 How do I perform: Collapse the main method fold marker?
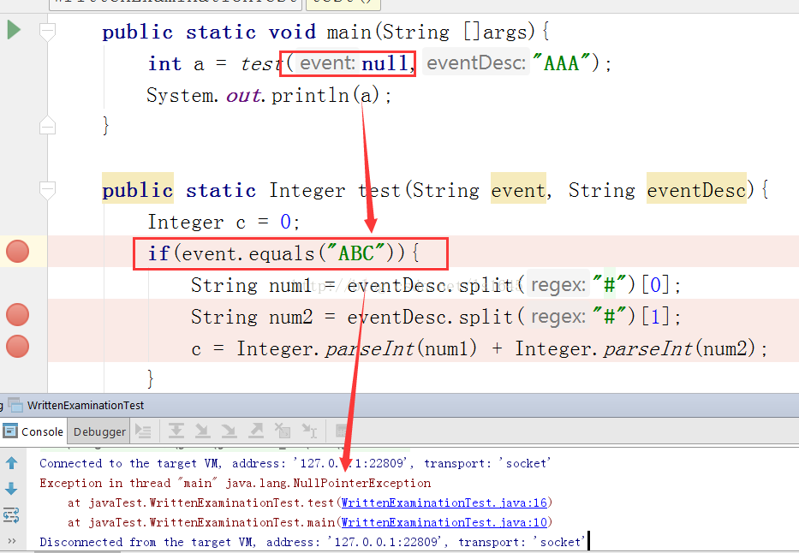pyautogui.click(x=47, y=32)
